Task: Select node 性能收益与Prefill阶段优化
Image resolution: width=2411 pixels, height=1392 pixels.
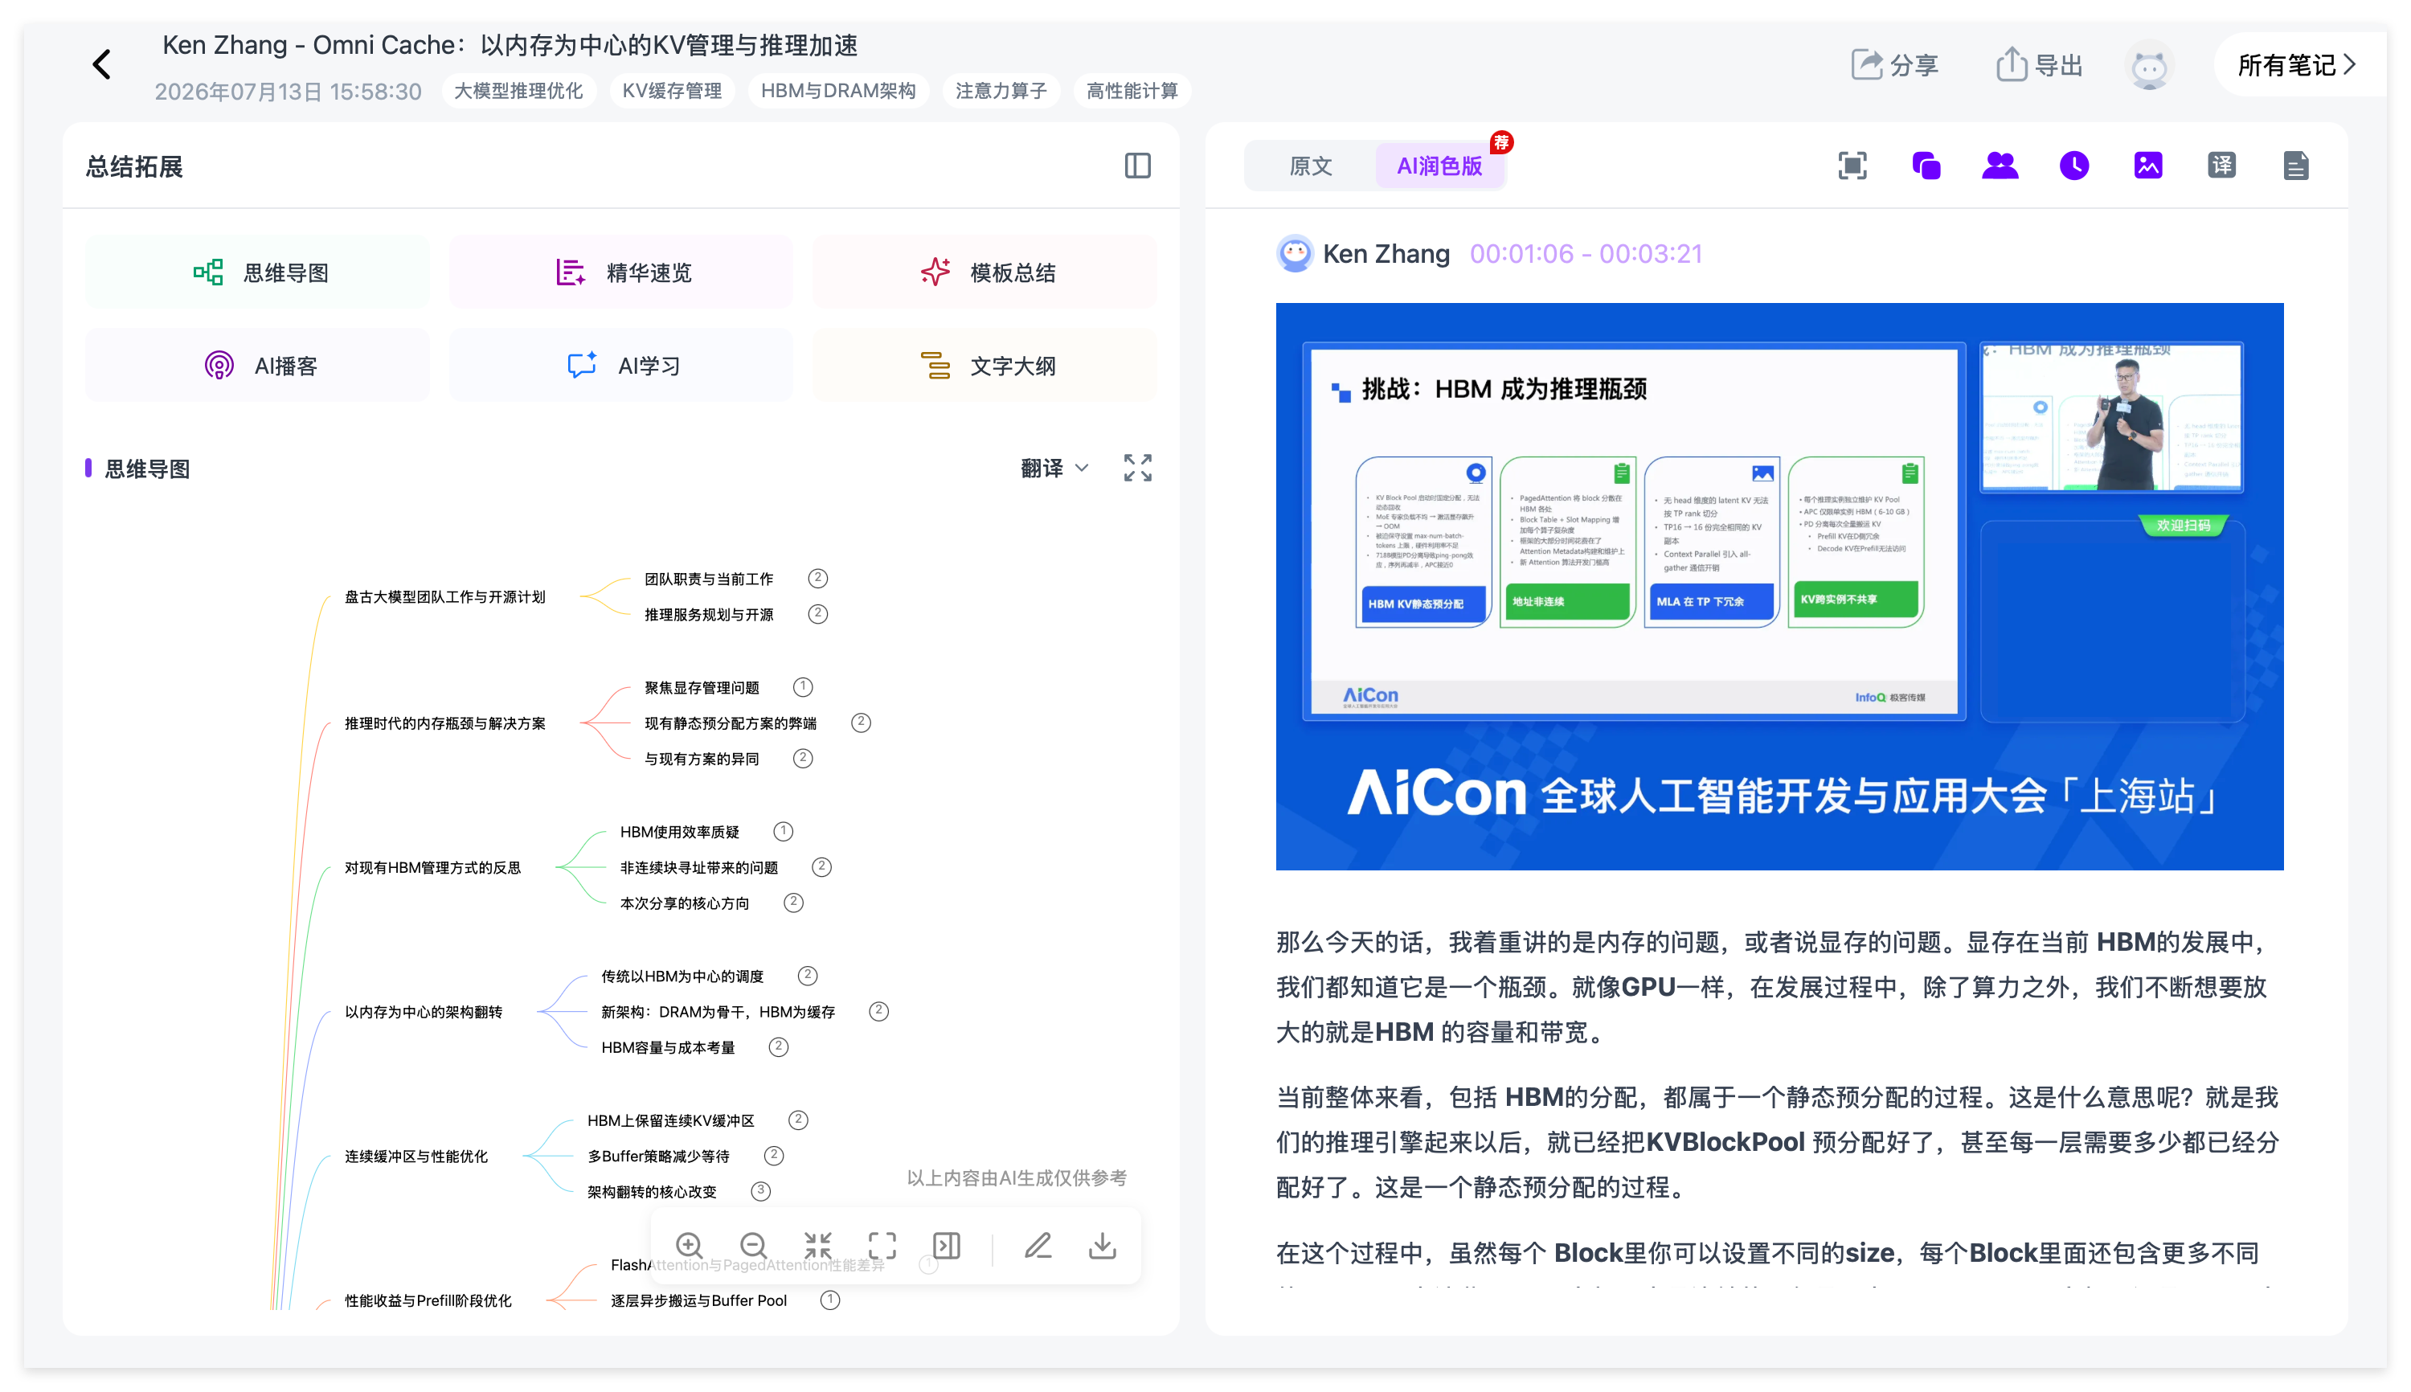Action: 428,1301
